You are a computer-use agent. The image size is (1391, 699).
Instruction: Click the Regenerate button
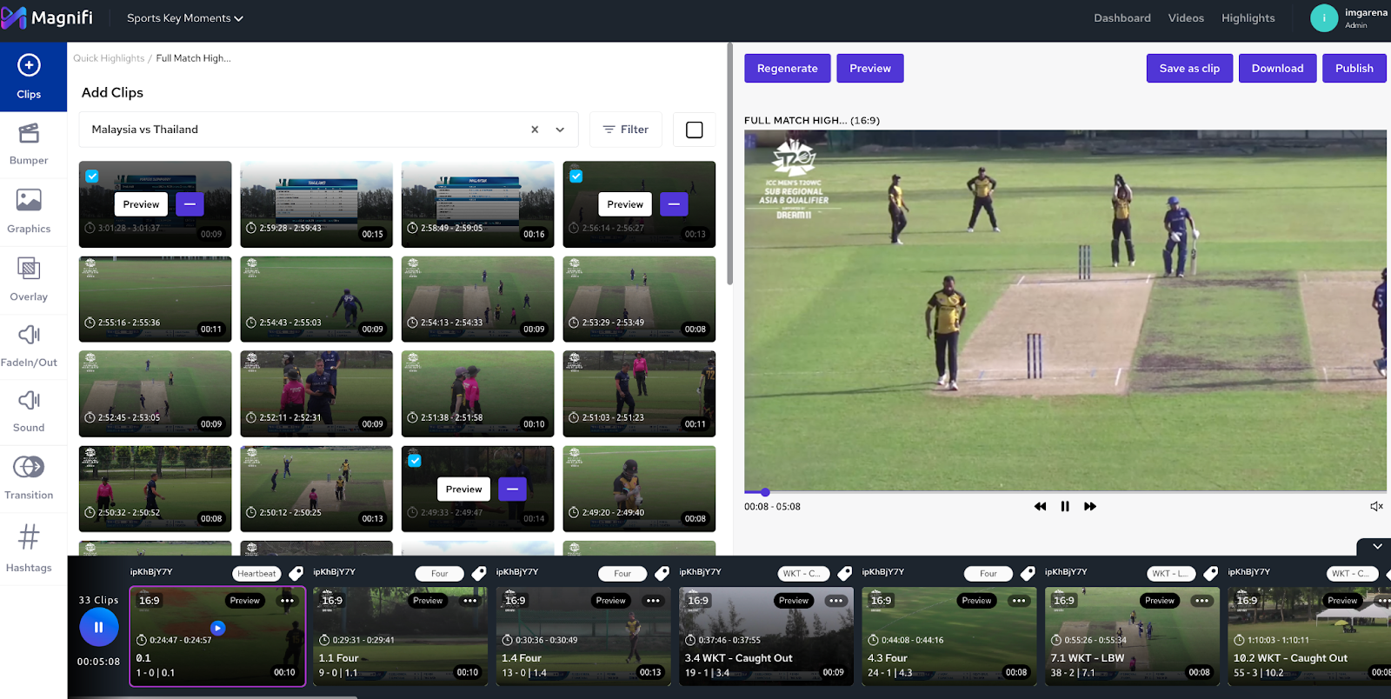788,69
